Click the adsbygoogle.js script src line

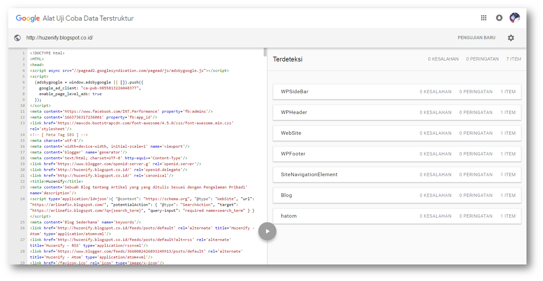click(129, 70)
